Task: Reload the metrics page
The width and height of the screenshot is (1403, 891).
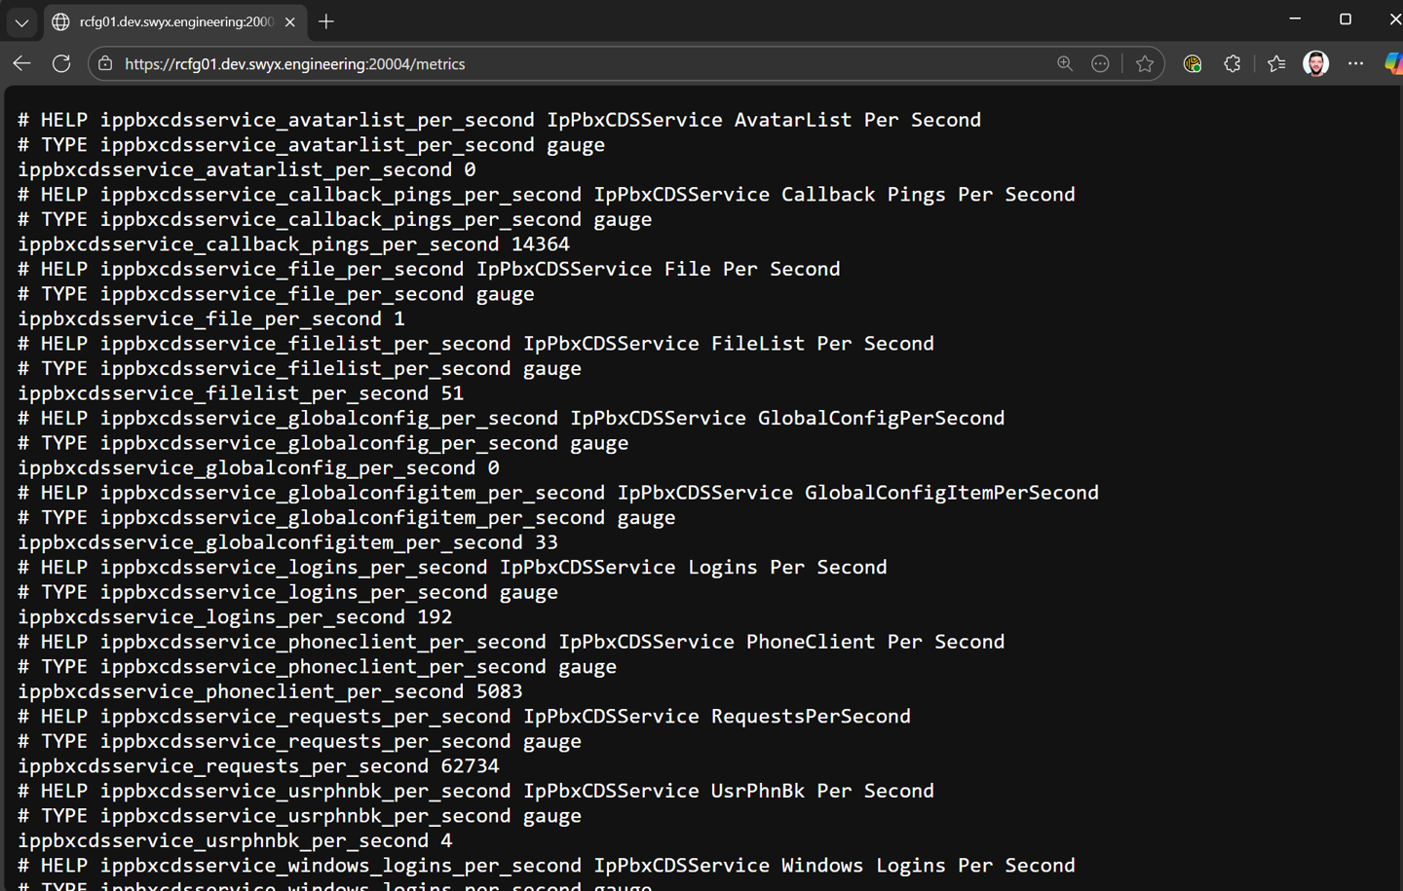Action: point(61,64)
